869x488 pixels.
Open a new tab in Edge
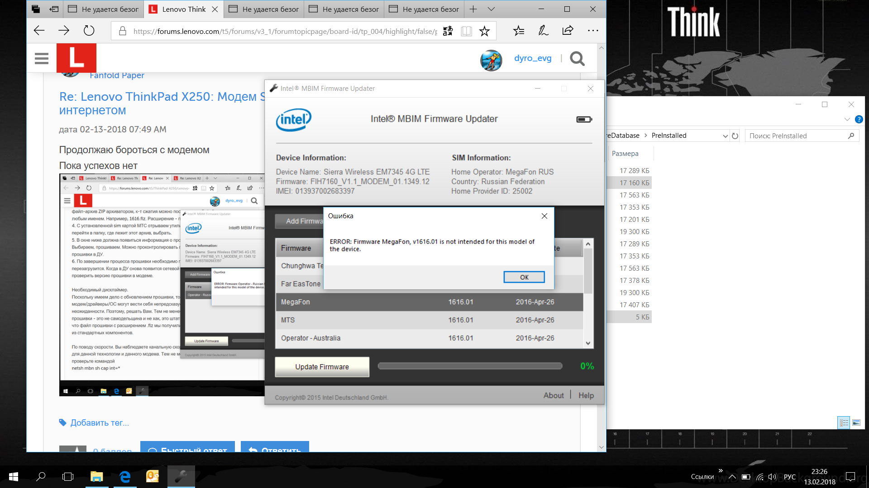coord(473,9)
